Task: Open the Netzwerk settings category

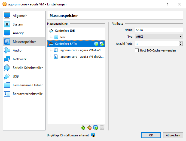Action: (24, 59)
